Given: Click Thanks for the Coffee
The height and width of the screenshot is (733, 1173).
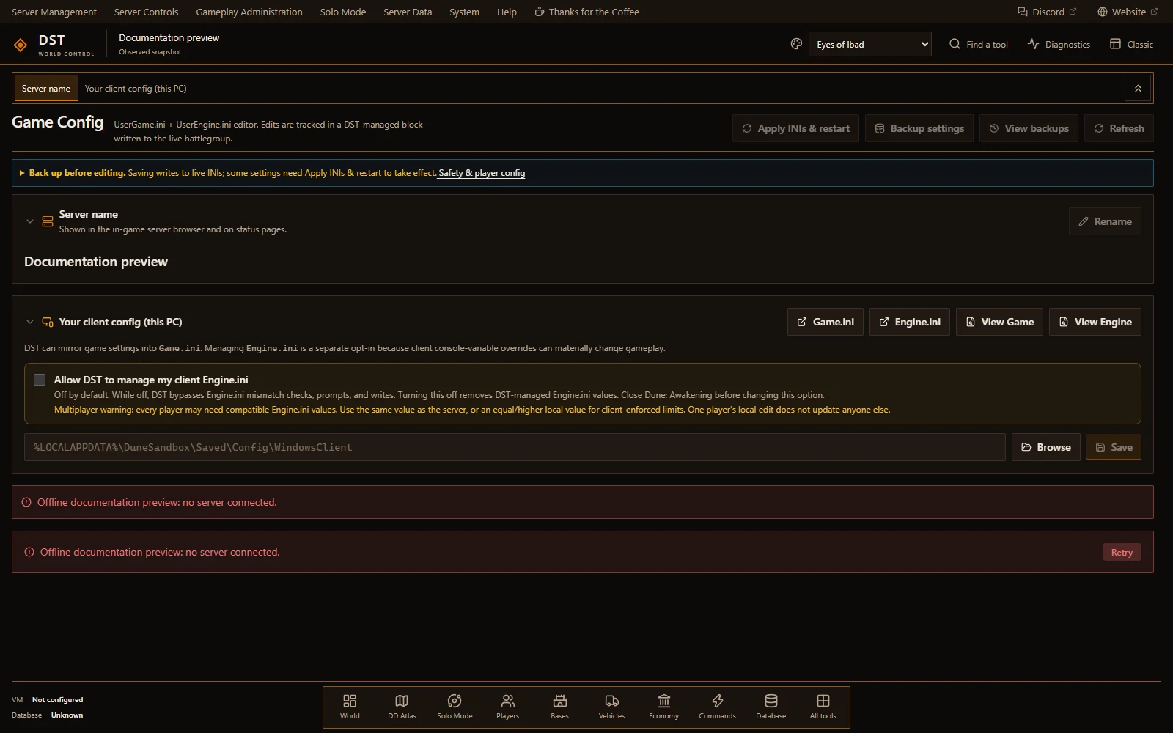Looking at the screenshot, I should (x=586, y=12).
